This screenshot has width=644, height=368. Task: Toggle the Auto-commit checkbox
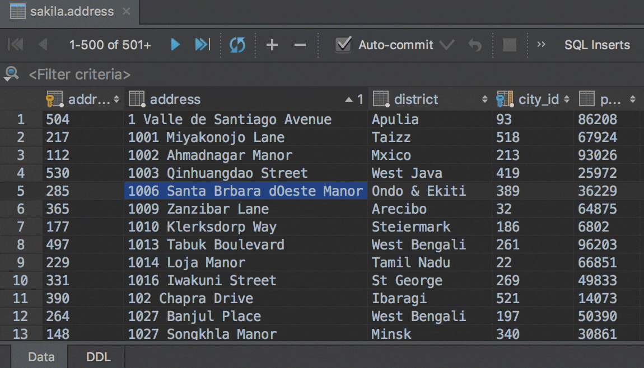343,44
